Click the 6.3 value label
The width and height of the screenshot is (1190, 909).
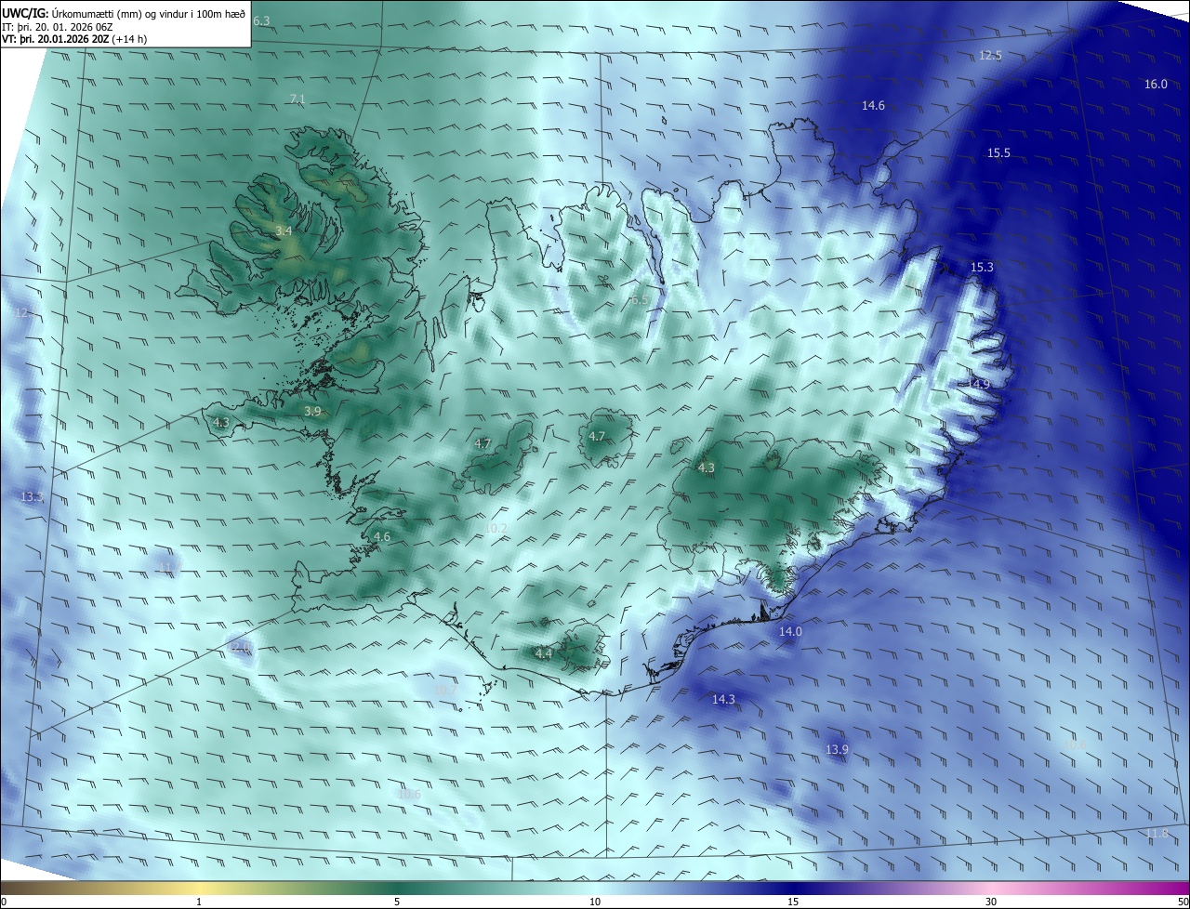[x=261, y=20]
